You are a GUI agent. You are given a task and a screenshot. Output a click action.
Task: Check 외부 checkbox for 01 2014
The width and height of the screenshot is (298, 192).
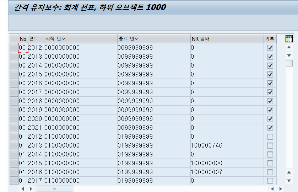pos(270,154)
